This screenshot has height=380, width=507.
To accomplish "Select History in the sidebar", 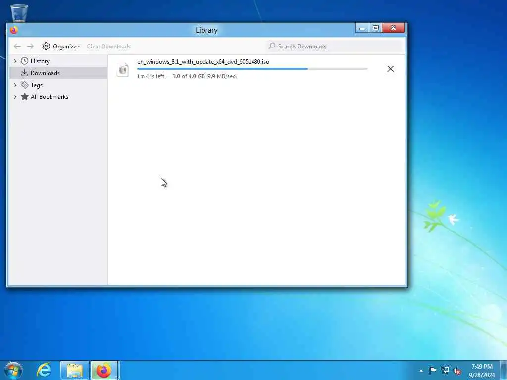I will click(40, 61).
